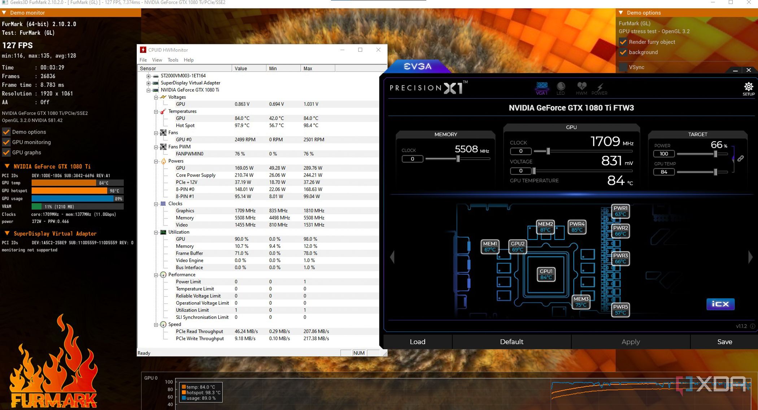
Task: Click the Load button in Precision X1
Action: 418,342
